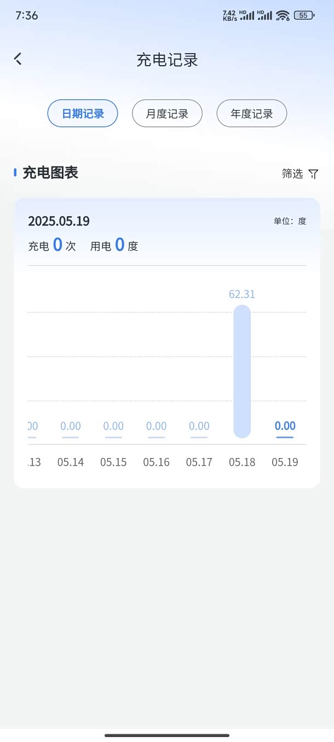Image resolution: width=334 pixels, height=742 pixels.
Task: Switch to the 年度记录 tab
Action: pos(251,114)
